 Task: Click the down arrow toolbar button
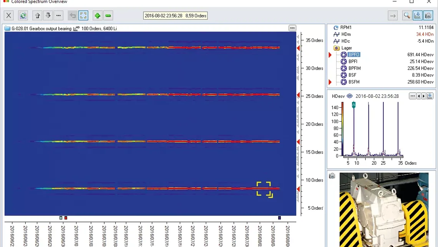(x=48, y=15)
